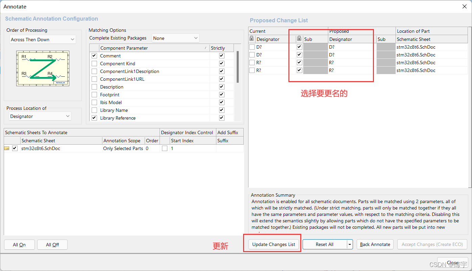Click Accept Changes (Create ECO) button
The image size is (472, 271).
click(x=432, y=244)
